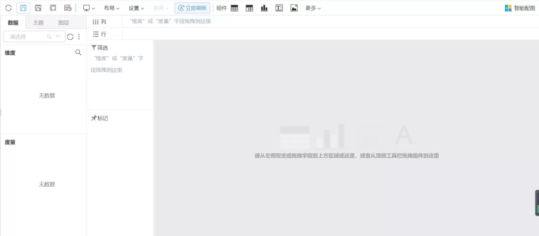Insert a list table component
The width and height of the screenshot is (539, 236).
click(235, 8)
